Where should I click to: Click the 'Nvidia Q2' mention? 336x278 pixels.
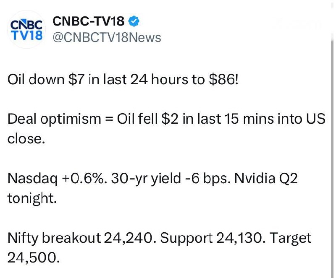coord(266,179)
